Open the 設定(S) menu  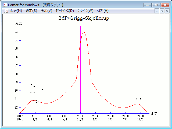[31, 11]
